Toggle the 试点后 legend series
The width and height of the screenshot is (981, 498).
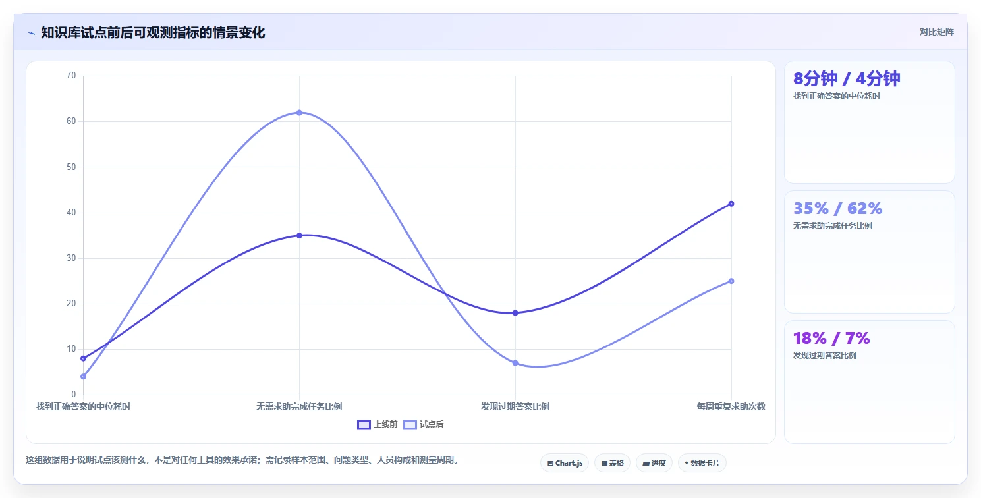[424, 424]
